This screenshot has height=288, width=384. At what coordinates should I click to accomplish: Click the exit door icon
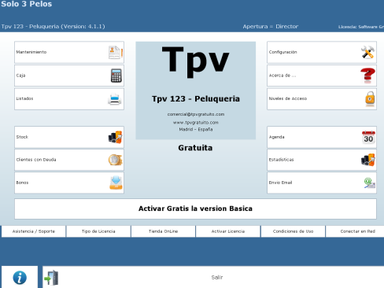pyautogui.click(x=51, y=278)
